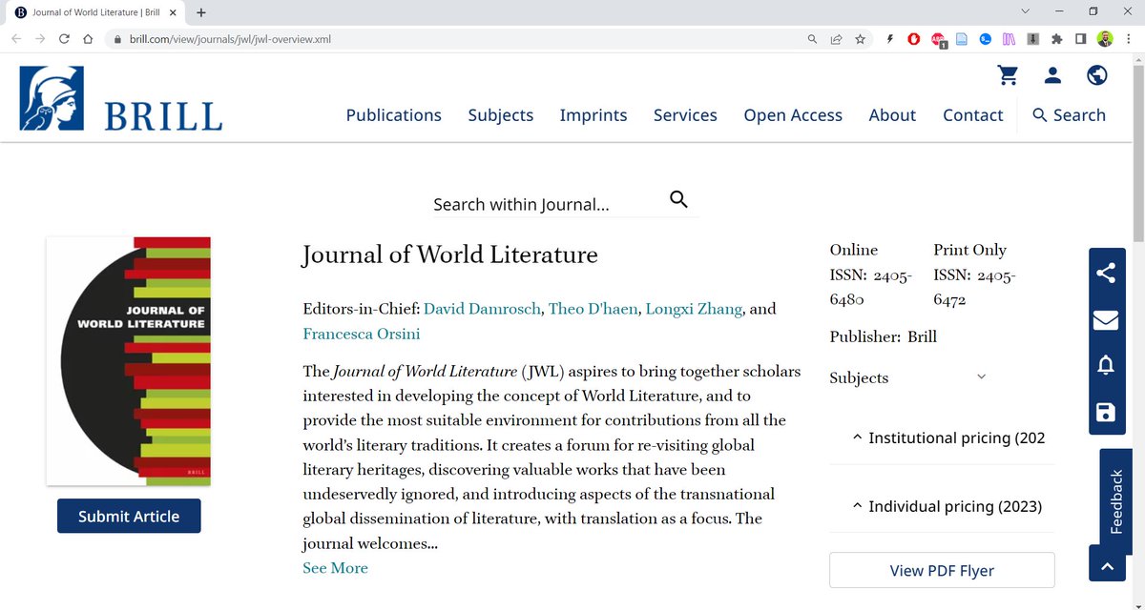Click the Submit Article button
1145x610 pixels.
[129, 516]
